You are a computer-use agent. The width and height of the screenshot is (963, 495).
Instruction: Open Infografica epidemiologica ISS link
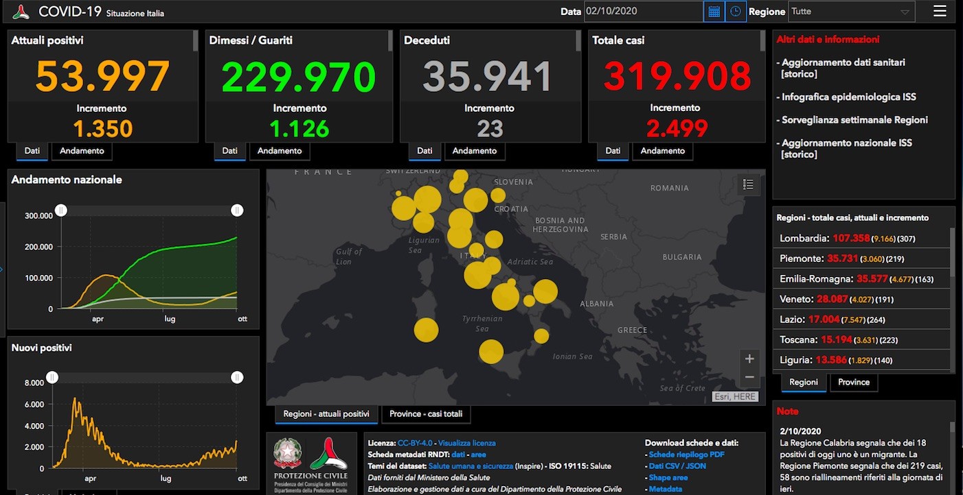coord(849,97)
